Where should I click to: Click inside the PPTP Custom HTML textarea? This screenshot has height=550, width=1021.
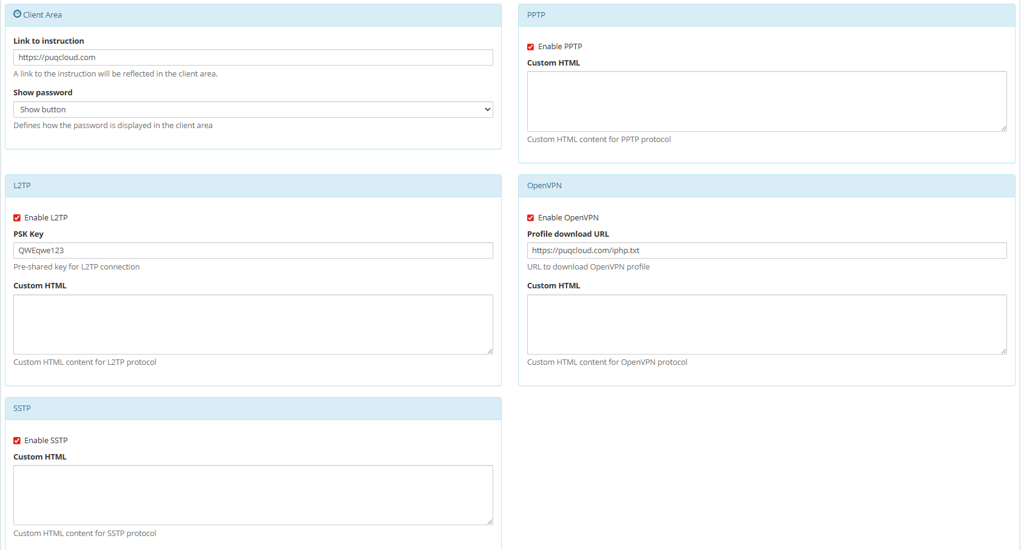(x=767, y=101)
